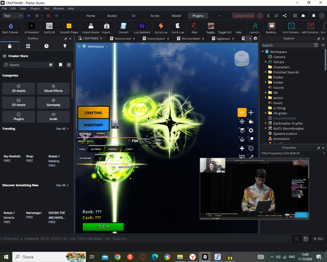Click the command bar input field

(146, 238)
